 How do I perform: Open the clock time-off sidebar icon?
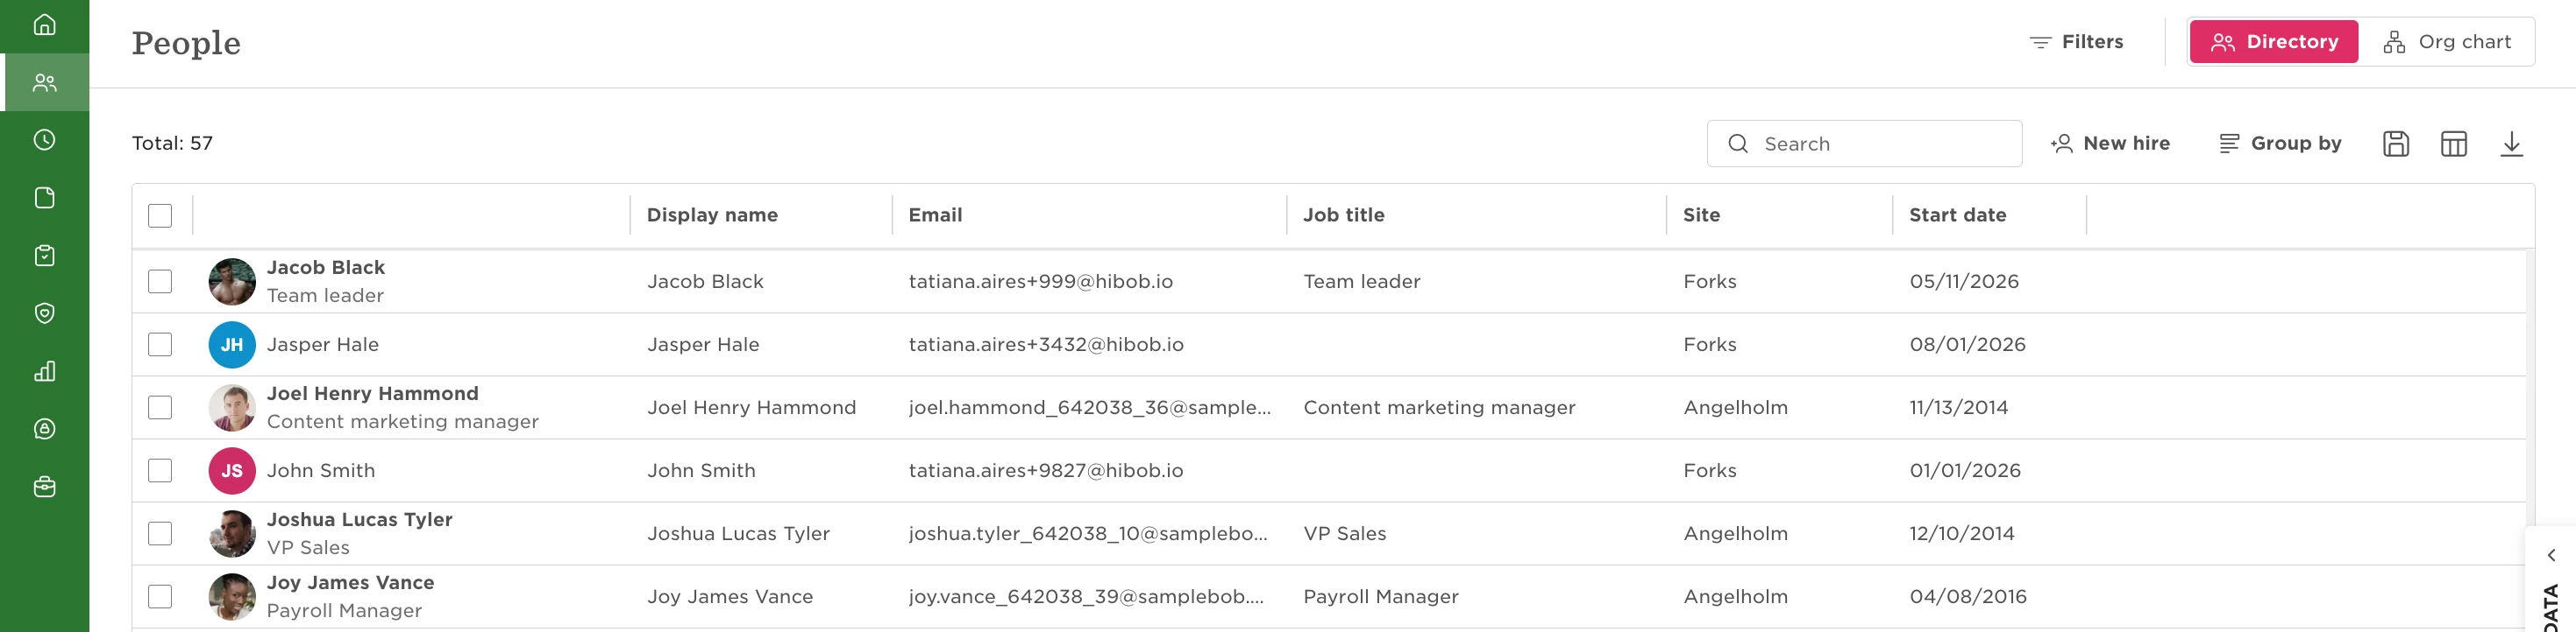pyautogui.click(x=44, y=140)
